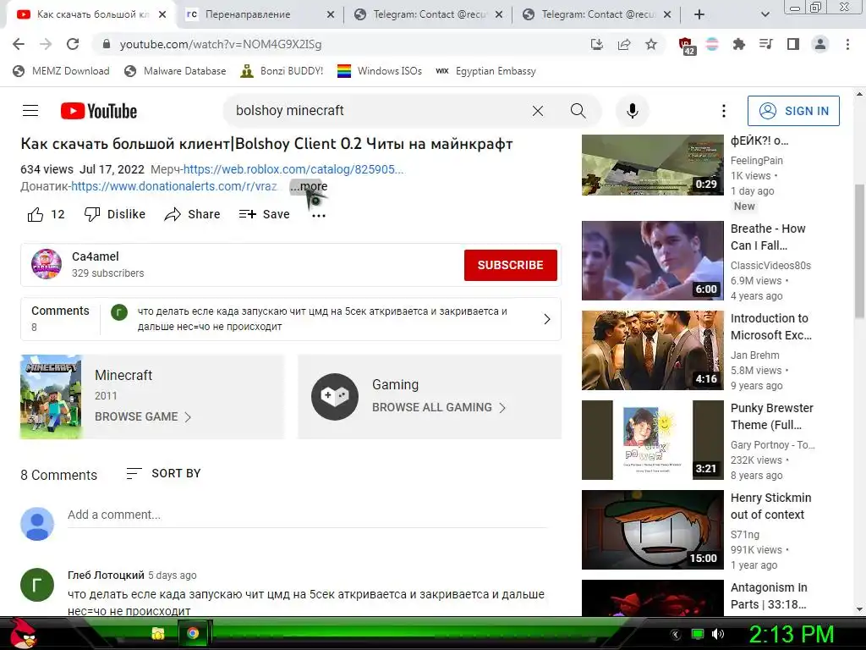
Task: Save the video to a playlist
Action: 264,214
